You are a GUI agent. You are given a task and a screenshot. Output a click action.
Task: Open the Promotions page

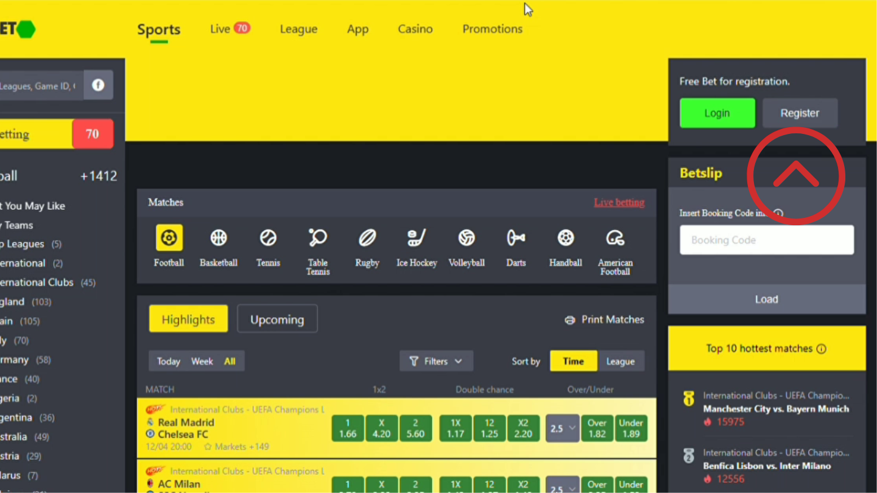pos(492,29)
